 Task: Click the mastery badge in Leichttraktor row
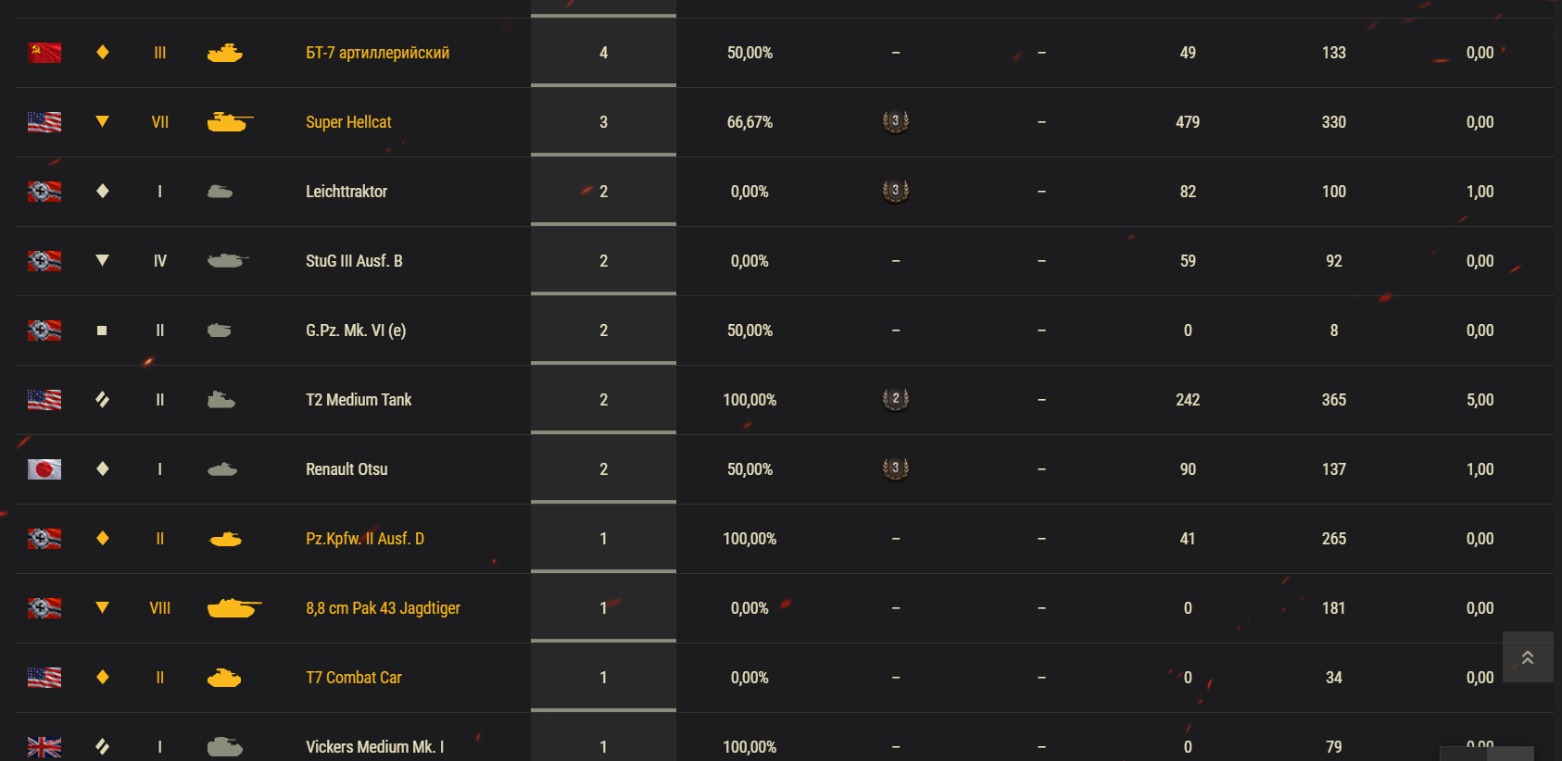coord(896,191)
